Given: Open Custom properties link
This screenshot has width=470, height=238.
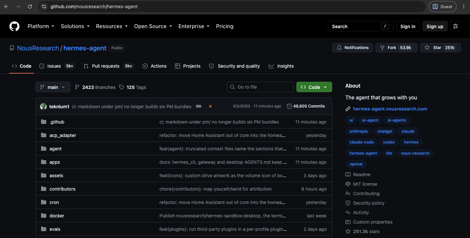Looking at the screenshot, I should (x=369, y=222).
